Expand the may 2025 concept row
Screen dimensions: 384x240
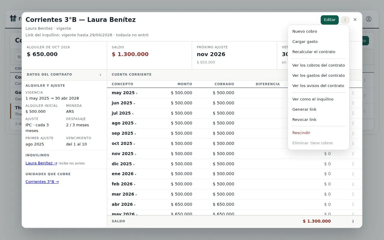coord(124,93)
